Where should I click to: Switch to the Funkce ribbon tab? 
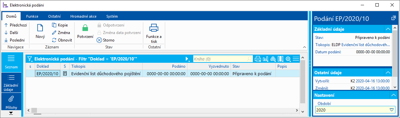coord(32,16)
